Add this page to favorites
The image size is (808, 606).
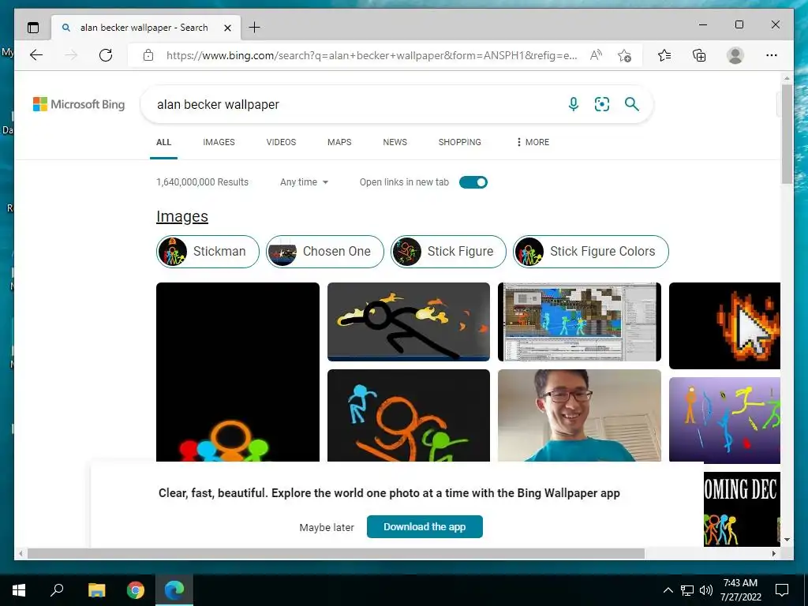(x=625, y=56)
